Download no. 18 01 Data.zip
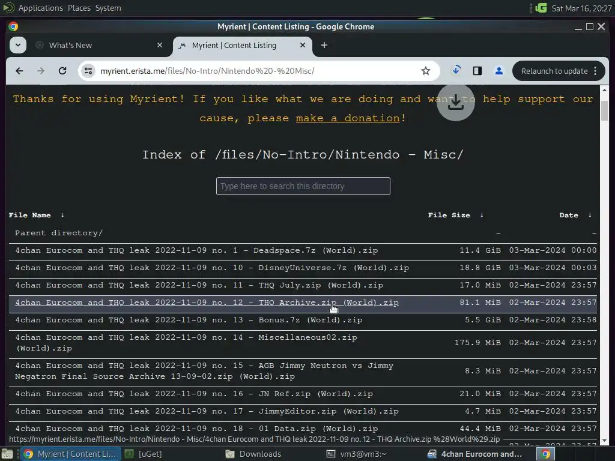 [x=196, y=429]
